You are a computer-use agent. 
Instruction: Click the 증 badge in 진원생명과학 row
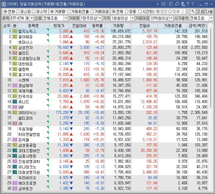(x=15, y=161)
